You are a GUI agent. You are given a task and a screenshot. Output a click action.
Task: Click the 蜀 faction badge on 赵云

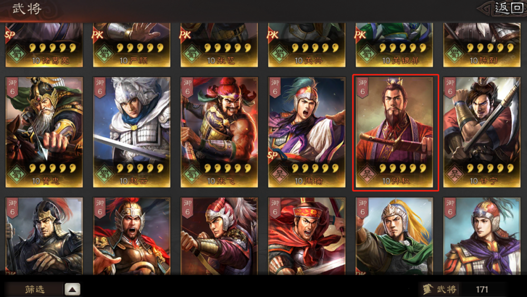point(104,174)
